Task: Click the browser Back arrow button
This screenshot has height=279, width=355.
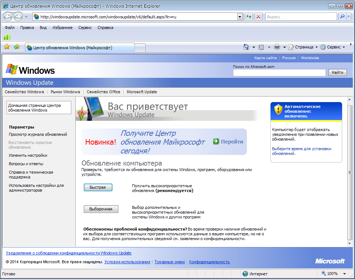Action: tap(8, 17)
